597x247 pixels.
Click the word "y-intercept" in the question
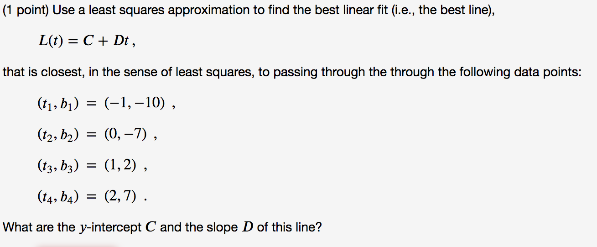(x=110, y=227)
